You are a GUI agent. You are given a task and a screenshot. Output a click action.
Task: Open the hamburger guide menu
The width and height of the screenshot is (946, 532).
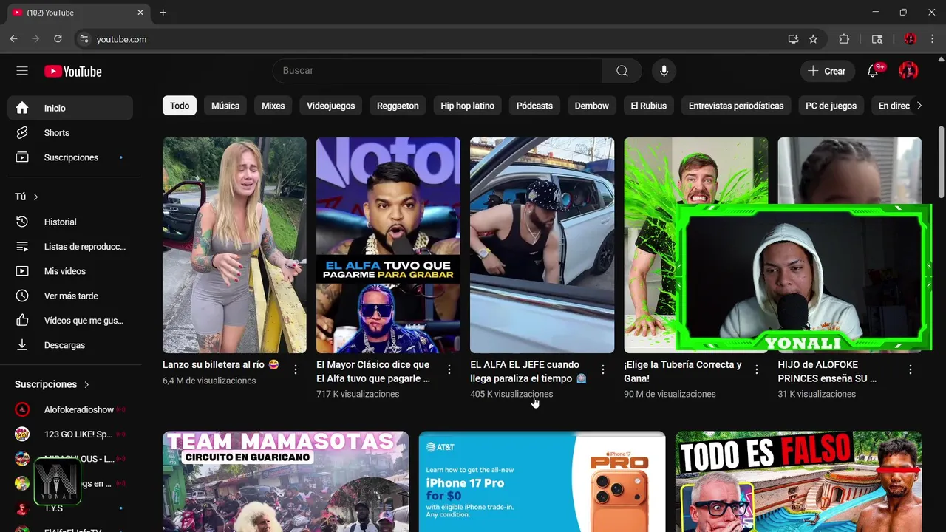22,71
